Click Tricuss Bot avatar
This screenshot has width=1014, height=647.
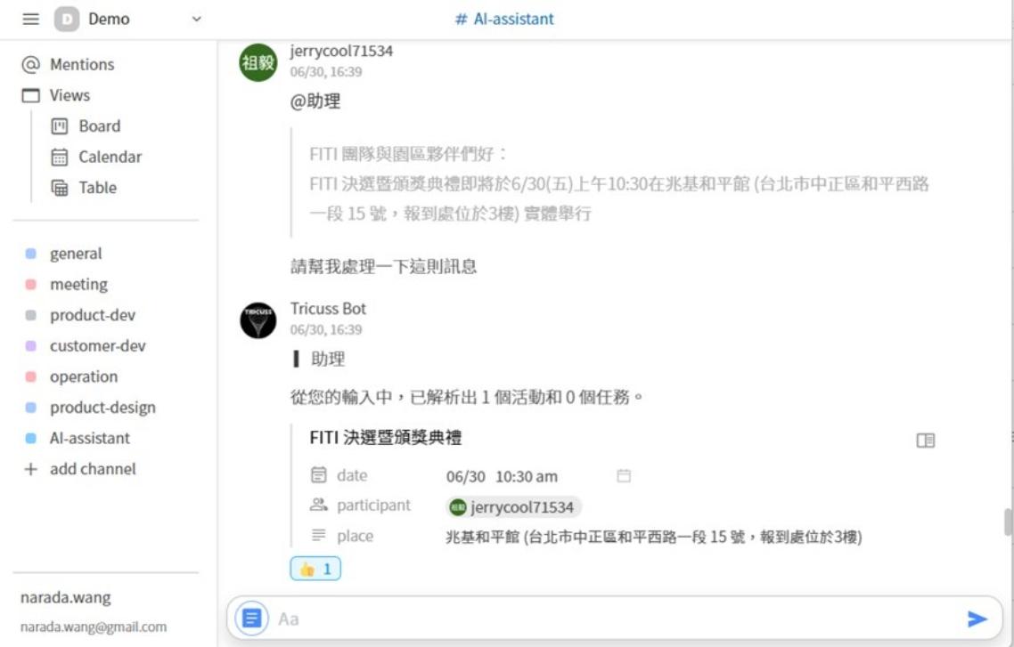(x=258, y=320)
